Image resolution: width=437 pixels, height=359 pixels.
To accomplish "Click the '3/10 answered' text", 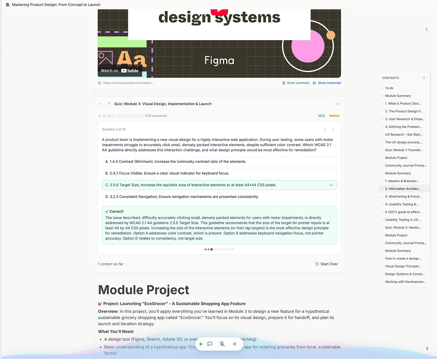I will (156, 116).
